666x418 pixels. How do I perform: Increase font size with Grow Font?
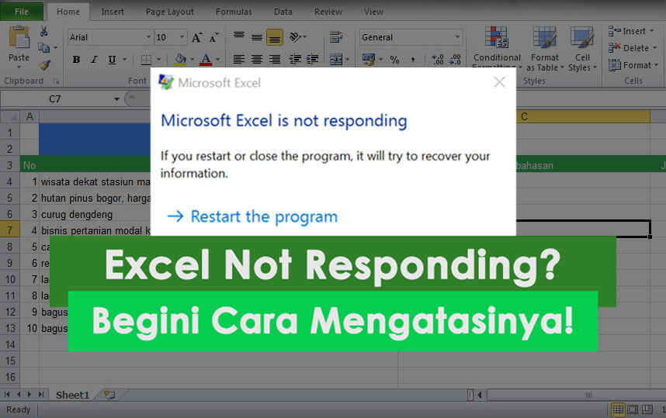(x=196, y=37)
